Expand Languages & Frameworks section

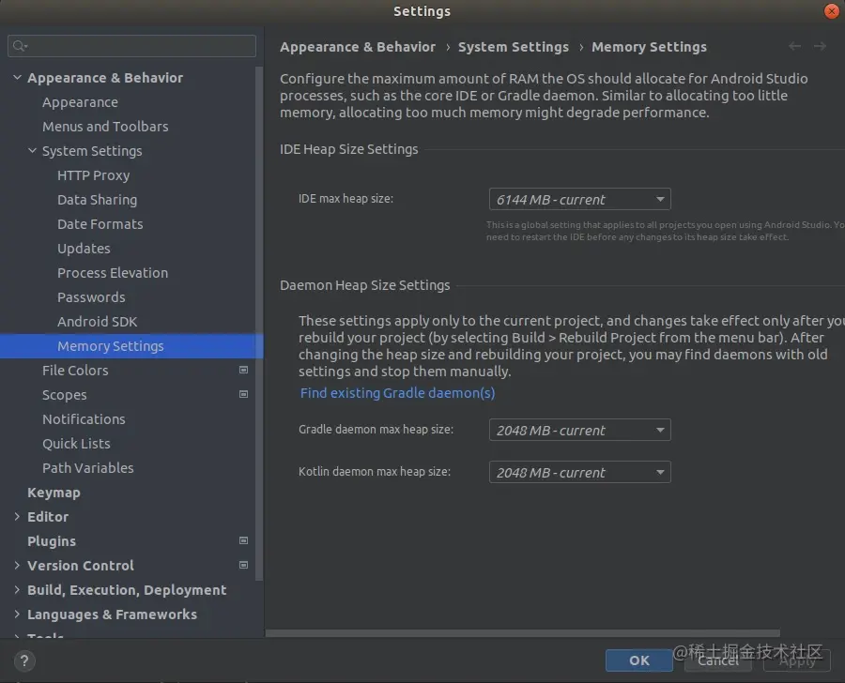(x=17, y=615)
